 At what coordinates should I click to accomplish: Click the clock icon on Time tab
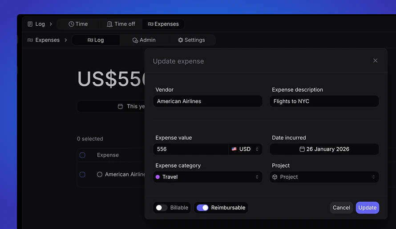(x=71, y=24)
